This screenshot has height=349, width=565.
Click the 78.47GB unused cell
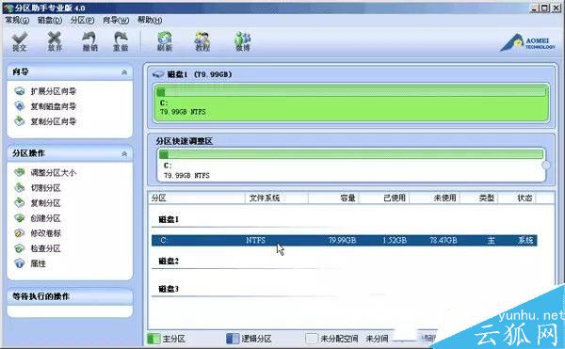click(444, 240)
